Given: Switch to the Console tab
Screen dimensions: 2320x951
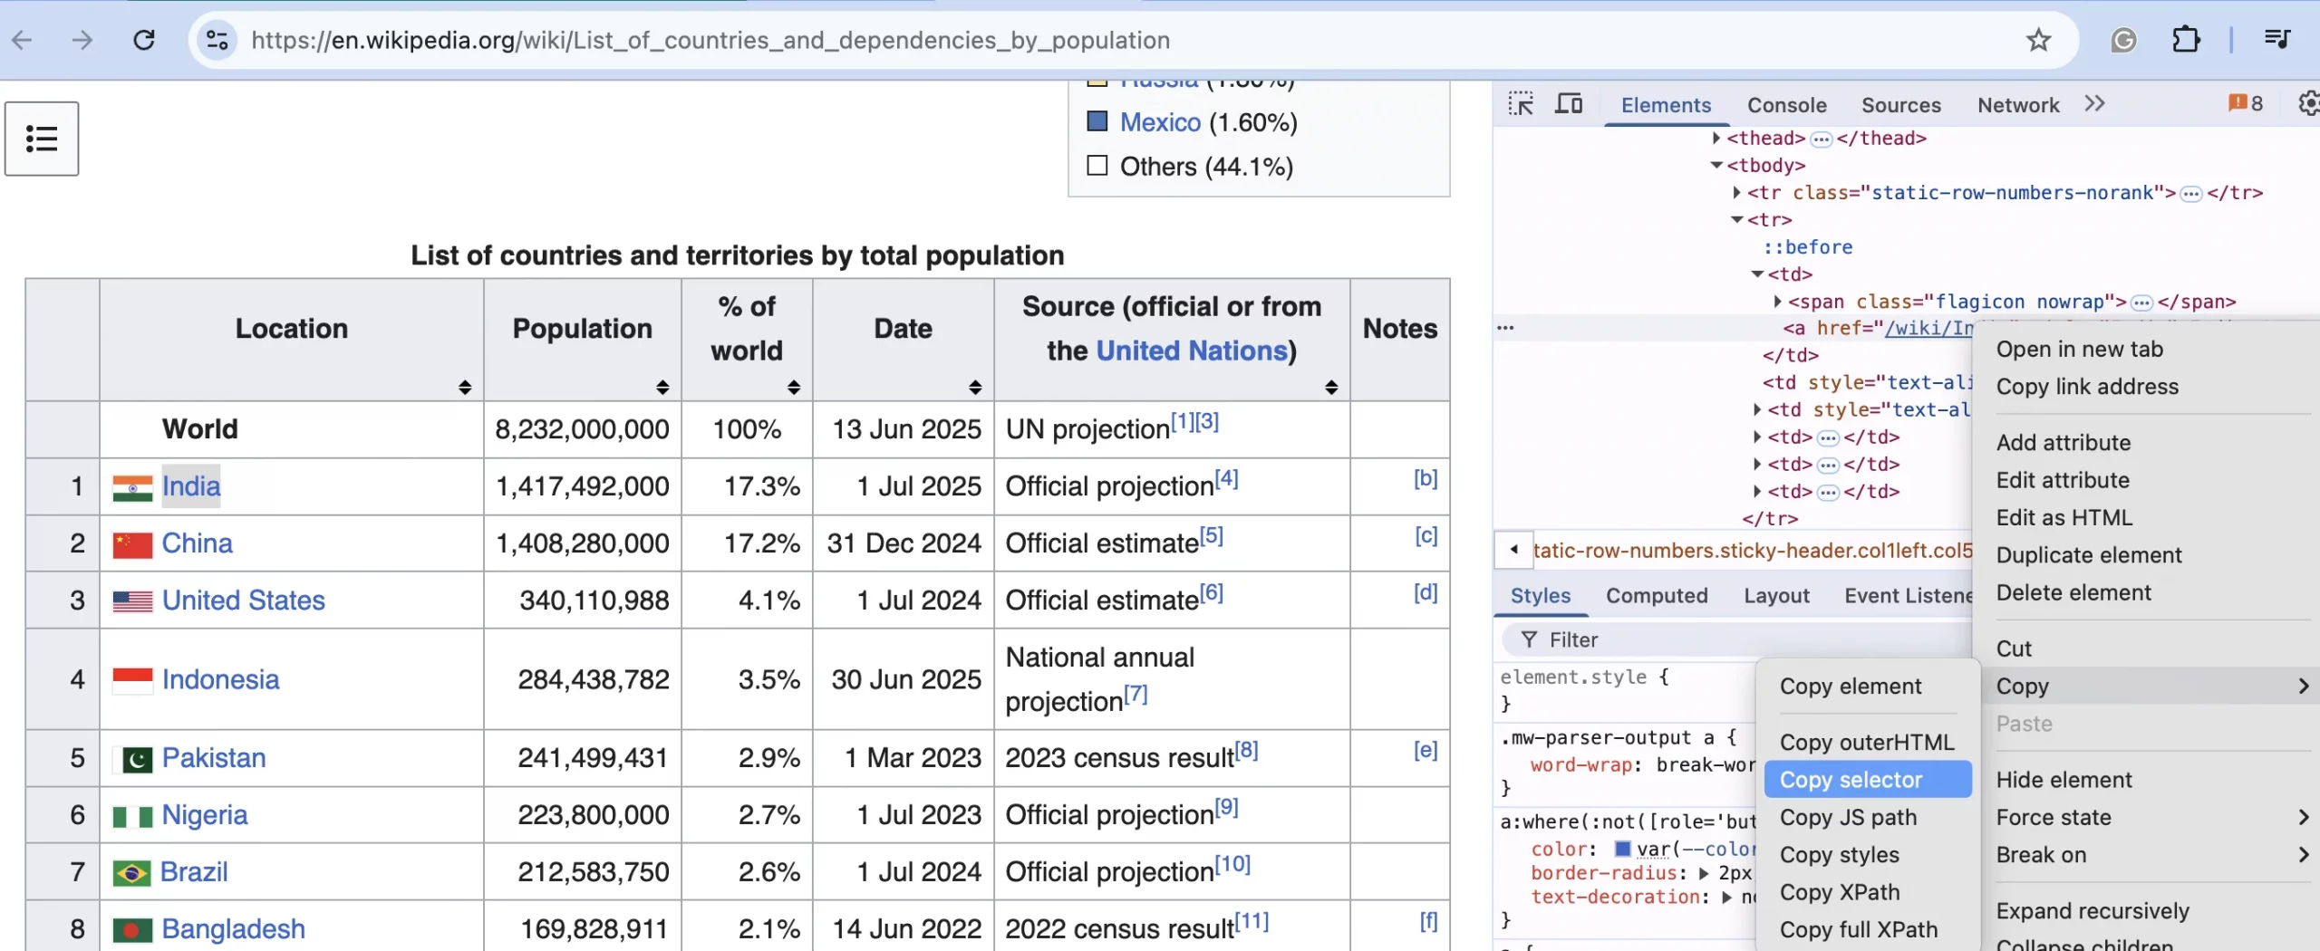Looking at the screenshot, I should [x=1786, y=105].
